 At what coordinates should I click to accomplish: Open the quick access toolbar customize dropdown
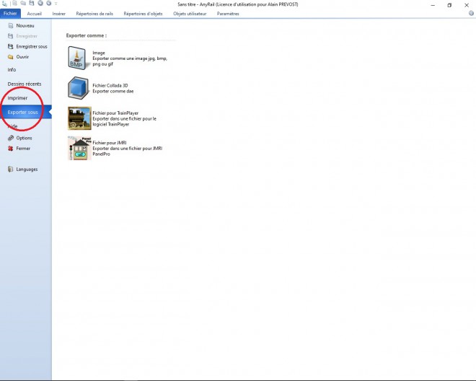tap(56, 4)
